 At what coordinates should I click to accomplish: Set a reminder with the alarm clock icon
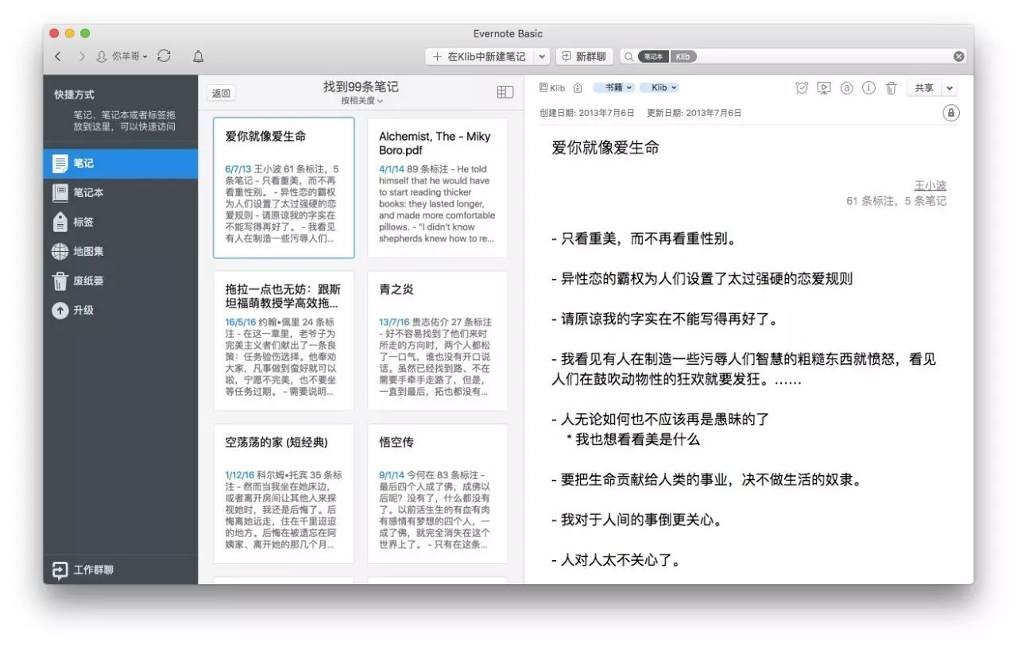(802, 88)
